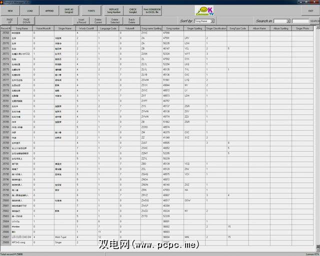Click the Album Spelling column header
Viewport: 320px width, 256px height.
pyautogui.click(x=281, y=28)
